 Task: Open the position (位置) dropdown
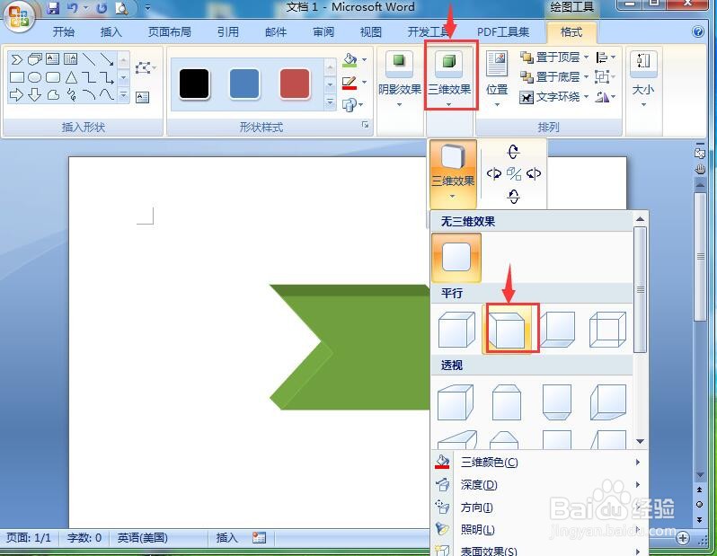pyautogui.click(x=497, y=80)
